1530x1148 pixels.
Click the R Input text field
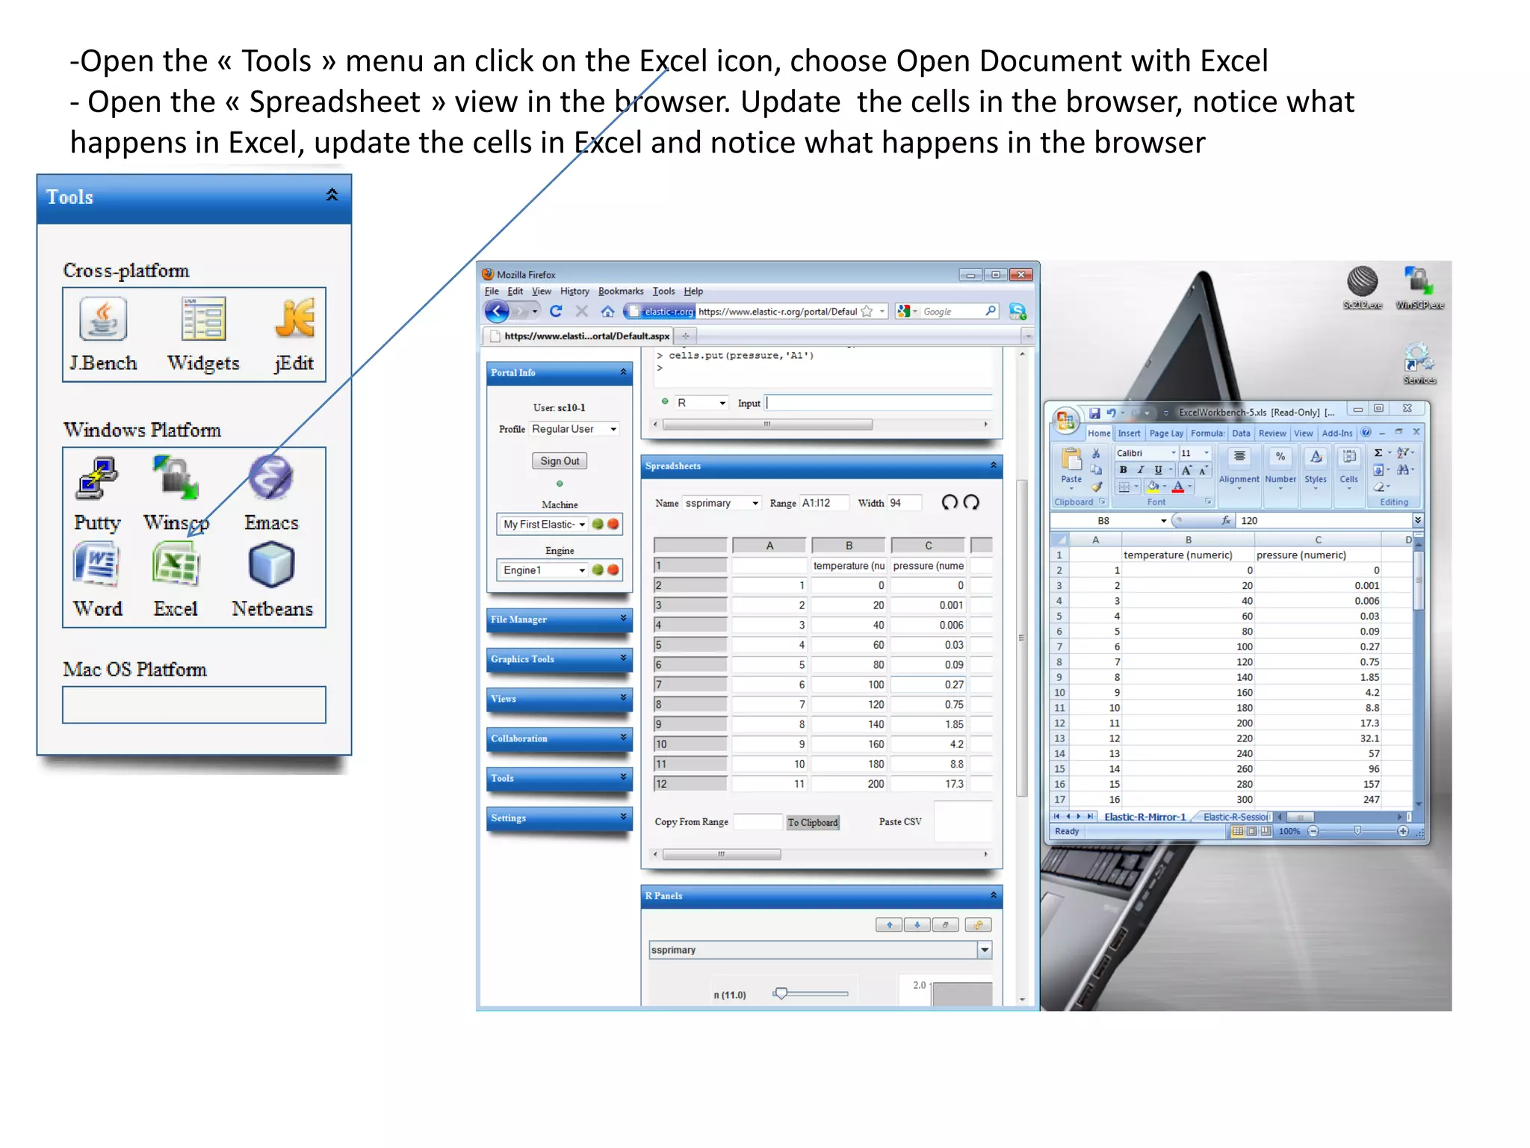[x=879, y=403]
